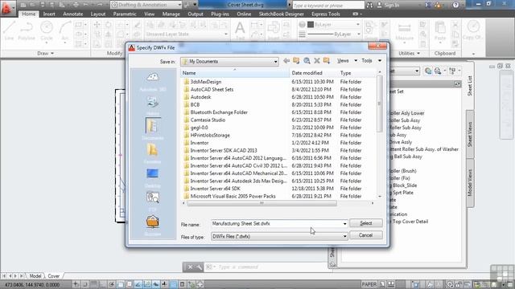Open Autodesk 360 location in places bar
The image size is (515, 289).
(x=153, y=82)
